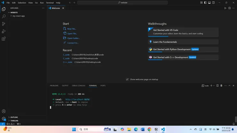Add a new terminal with plus icon

click(211, 86)
